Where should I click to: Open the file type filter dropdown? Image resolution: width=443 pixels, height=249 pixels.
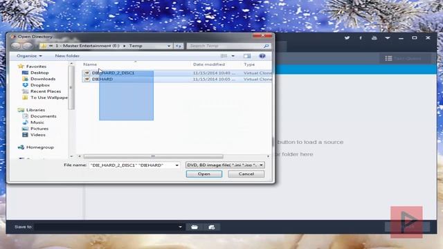[225, 165]
